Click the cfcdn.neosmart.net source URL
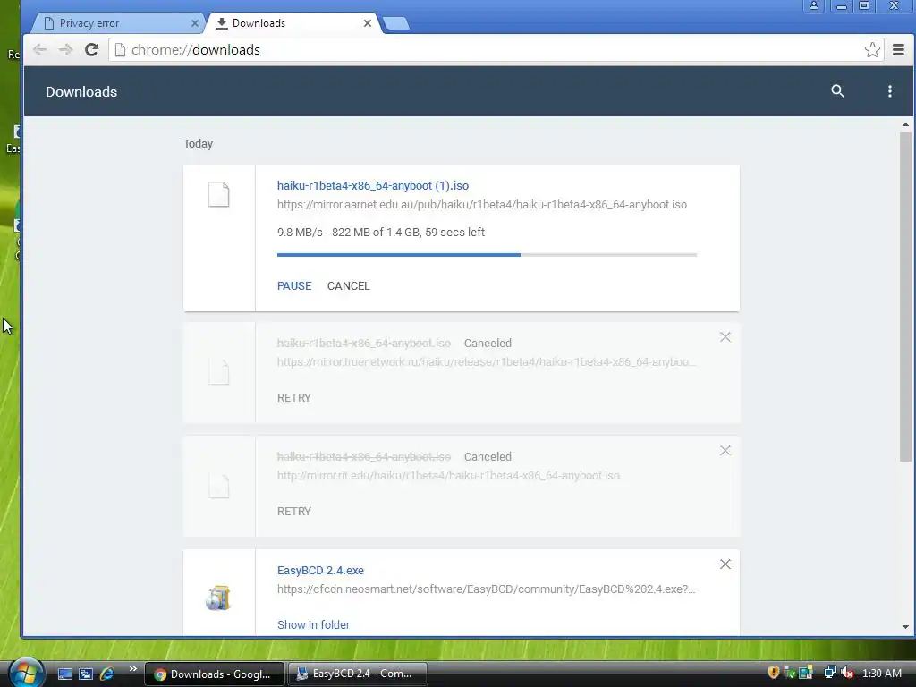This screenshot has width=916, height=687. point(486,589)
